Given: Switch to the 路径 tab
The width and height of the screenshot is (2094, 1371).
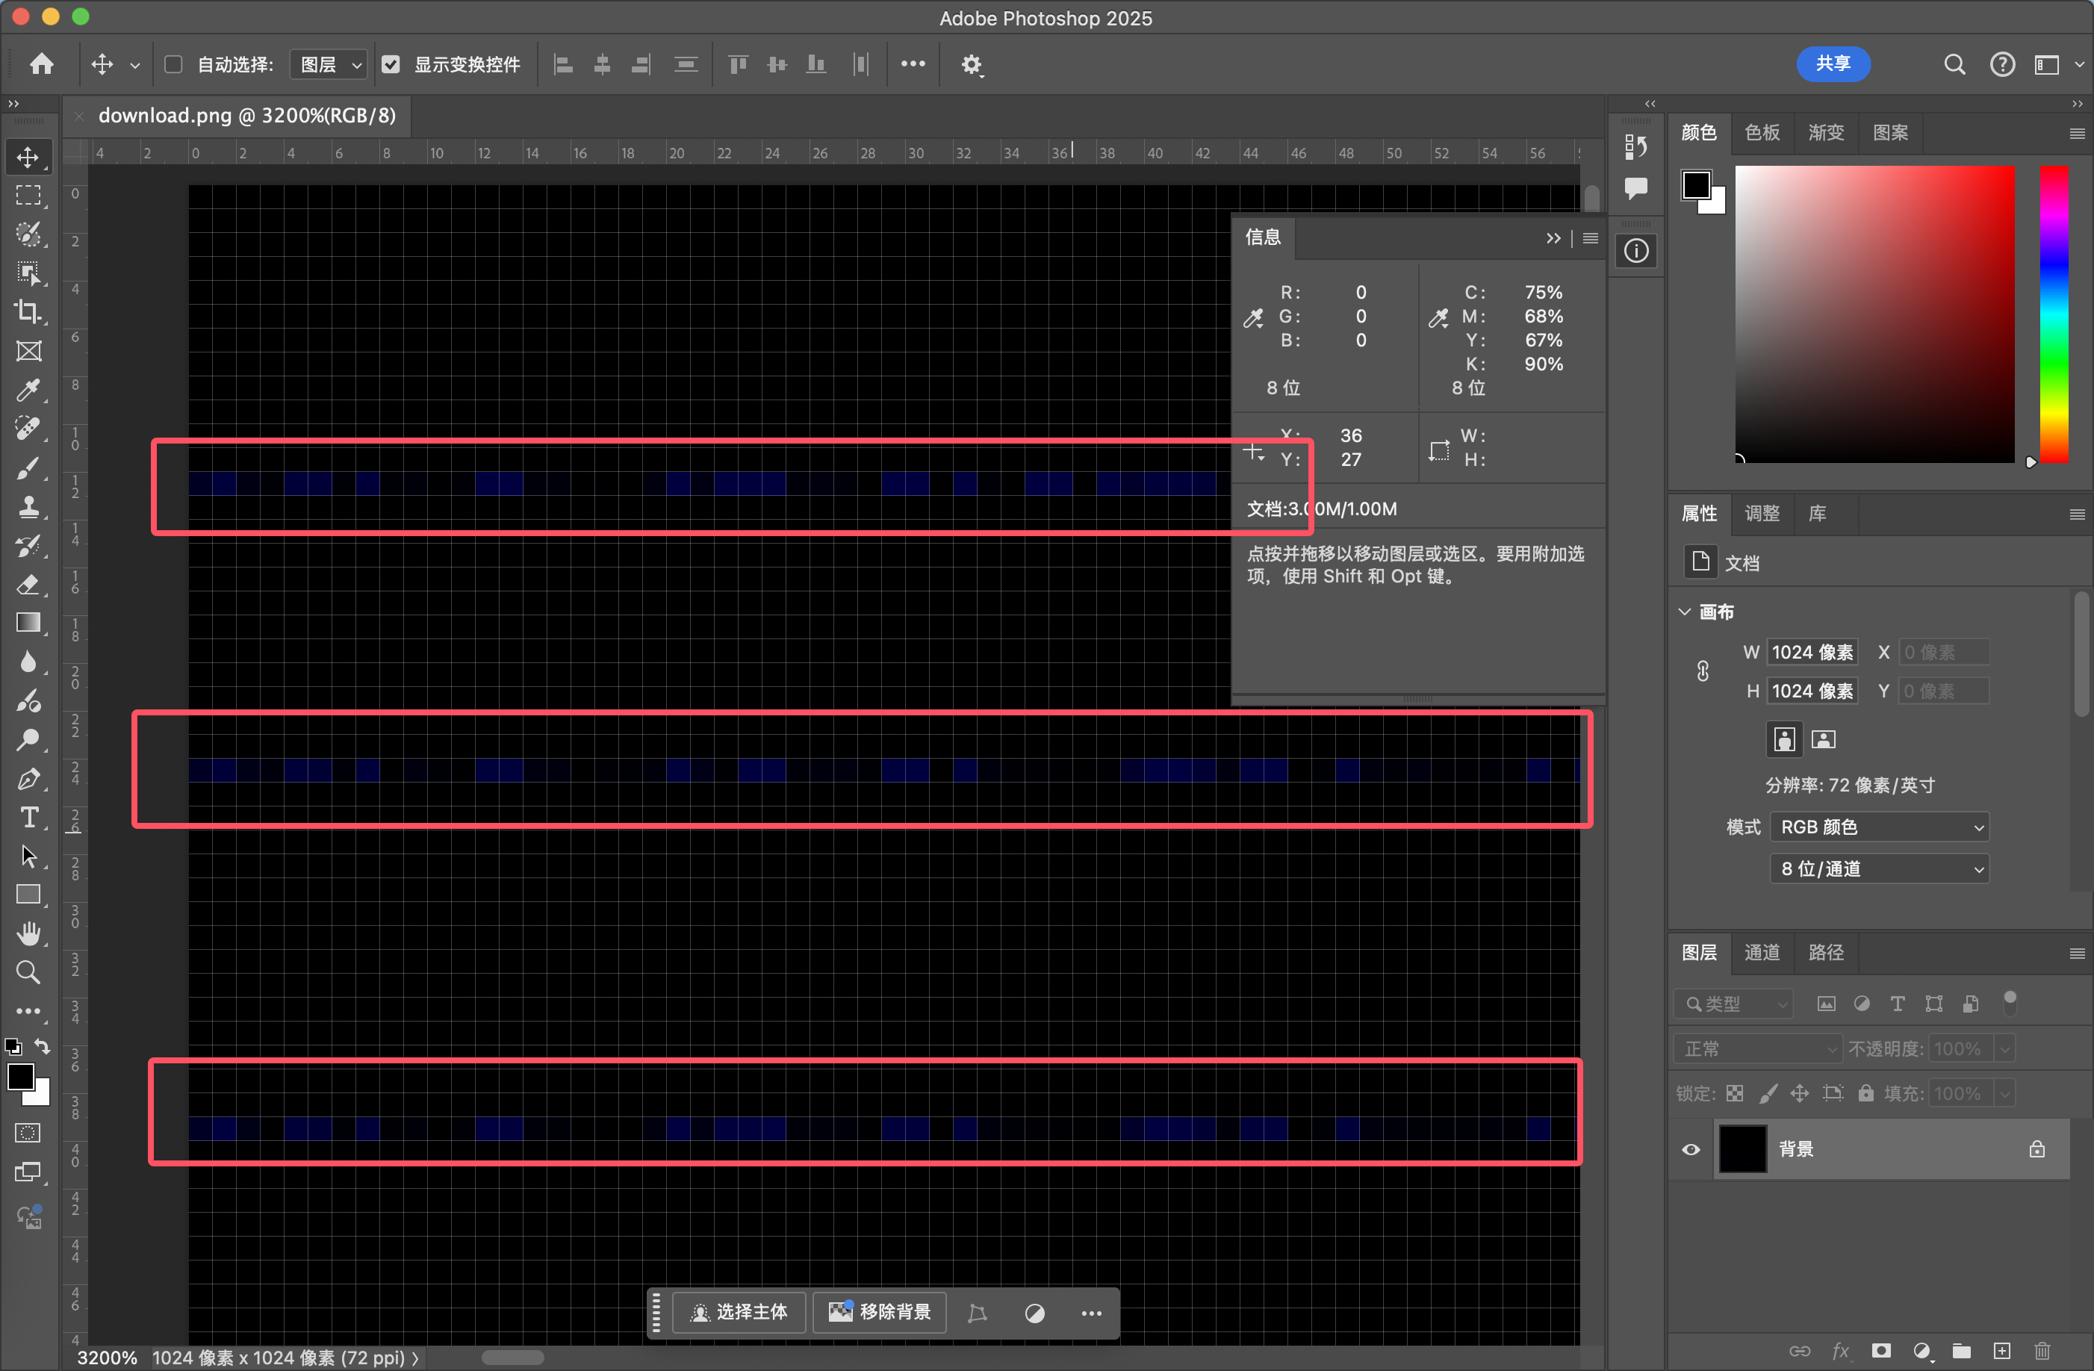Looking at the screenshot, I should [1826, 953].
